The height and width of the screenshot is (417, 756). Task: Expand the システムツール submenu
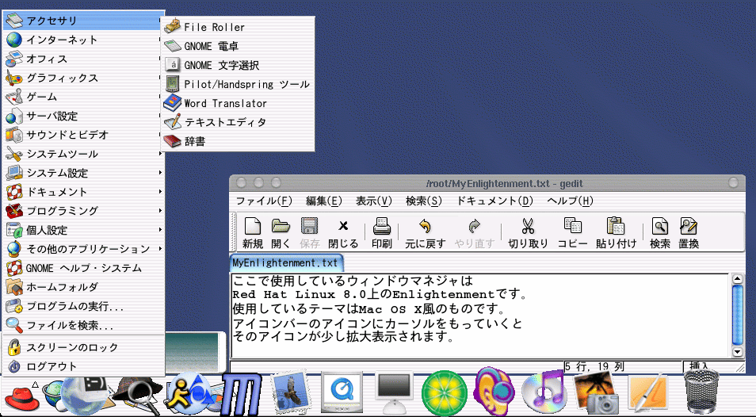(83, 154)
